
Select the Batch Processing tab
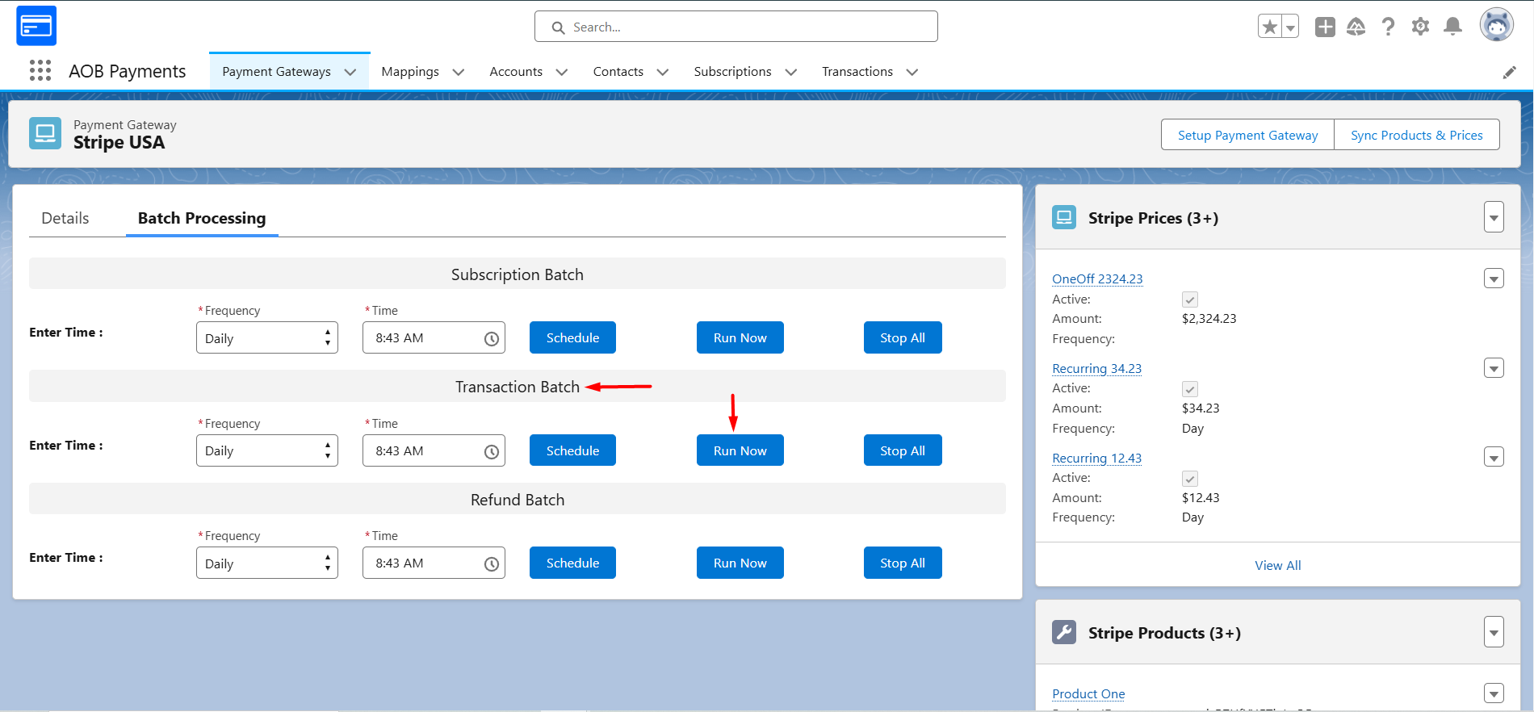tap(202, 218)
